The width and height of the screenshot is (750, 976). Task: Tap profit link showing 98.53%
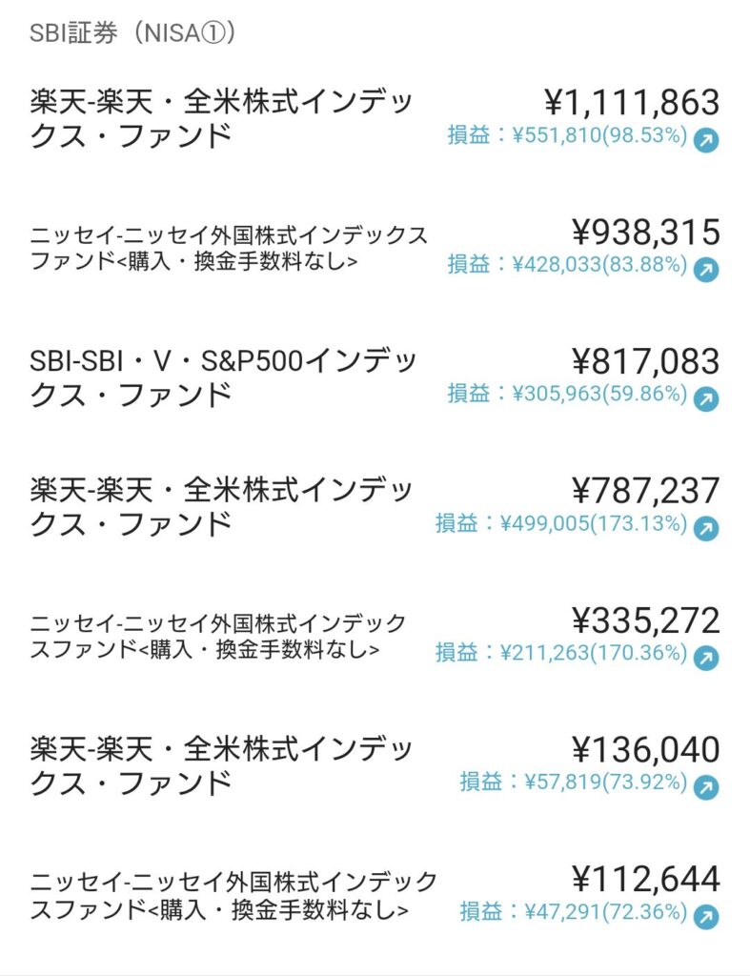click(567, 134)
